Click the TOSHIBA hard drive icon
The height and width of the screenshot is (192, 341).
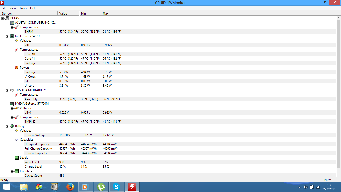12,90
